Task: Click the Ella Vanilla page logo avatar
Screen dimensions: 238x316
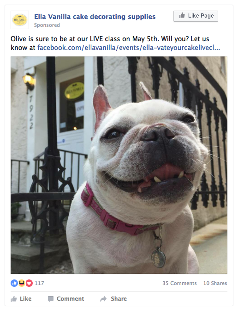Action: click(20, 20)
